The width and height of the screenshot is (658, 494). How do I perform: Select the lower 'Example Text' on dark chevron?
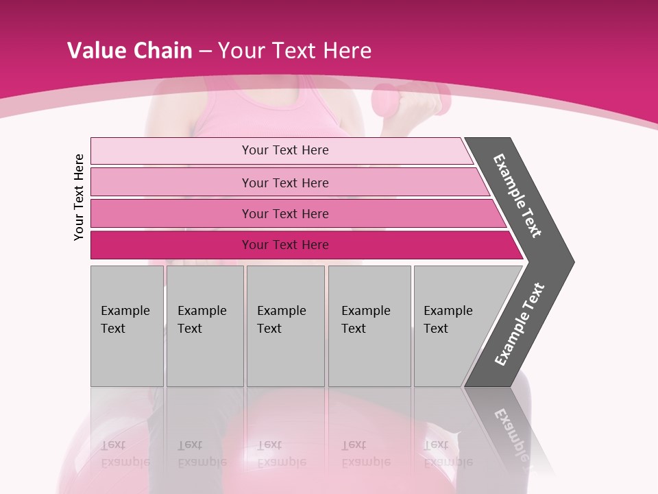(x=520, y=325)
